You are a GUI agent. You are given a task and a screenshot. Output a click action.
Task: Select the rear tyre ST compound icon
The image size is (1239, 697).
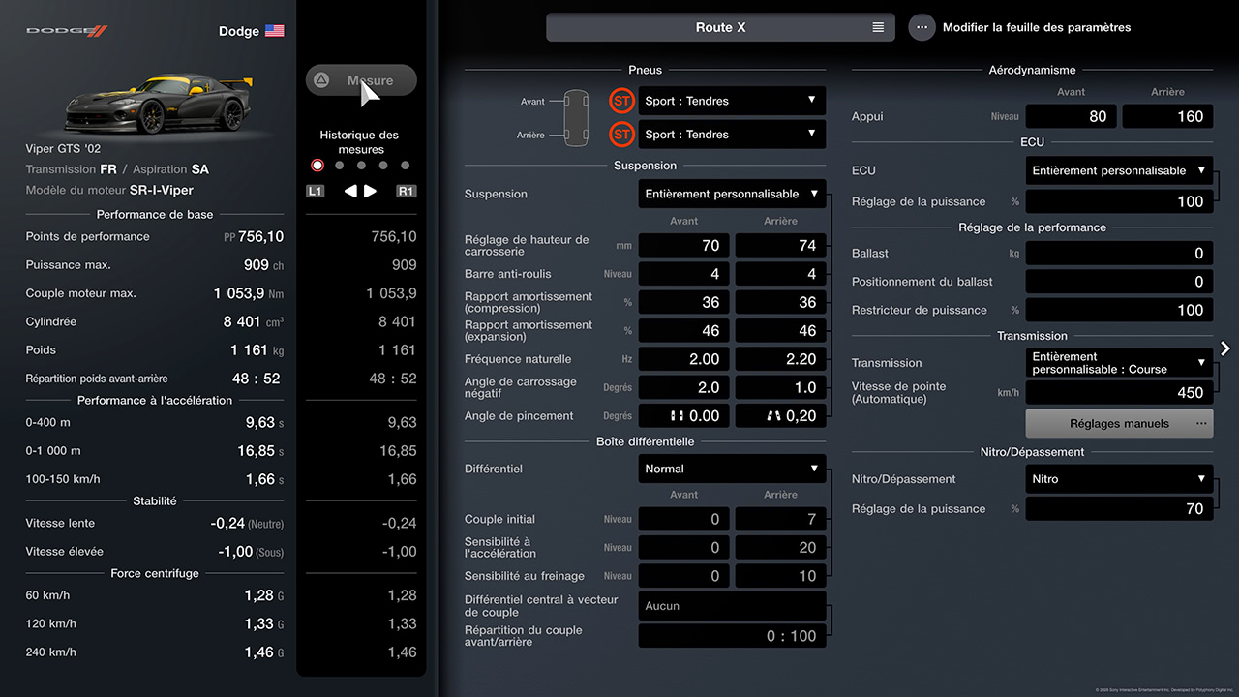621,135
